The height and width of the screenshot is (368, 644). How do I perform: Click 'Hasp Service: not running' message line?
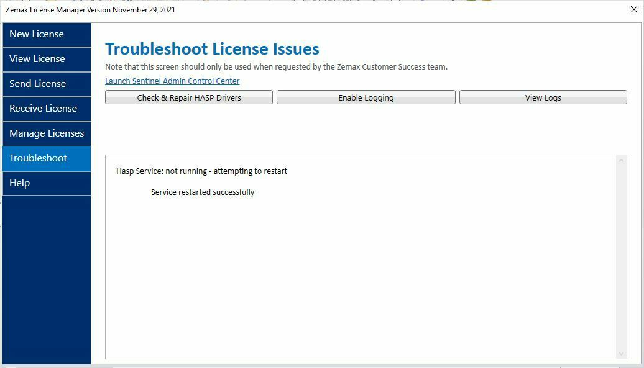(201, 171)
